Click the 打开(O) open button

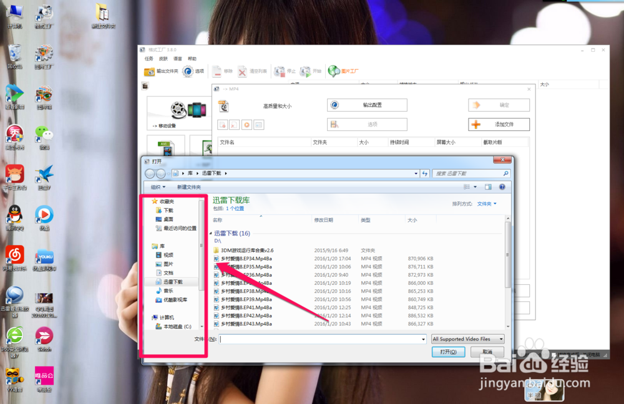click(448, 352)
